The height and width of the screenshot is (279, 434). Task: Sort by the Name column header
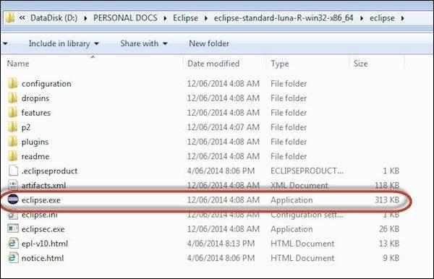click(18, 64)
